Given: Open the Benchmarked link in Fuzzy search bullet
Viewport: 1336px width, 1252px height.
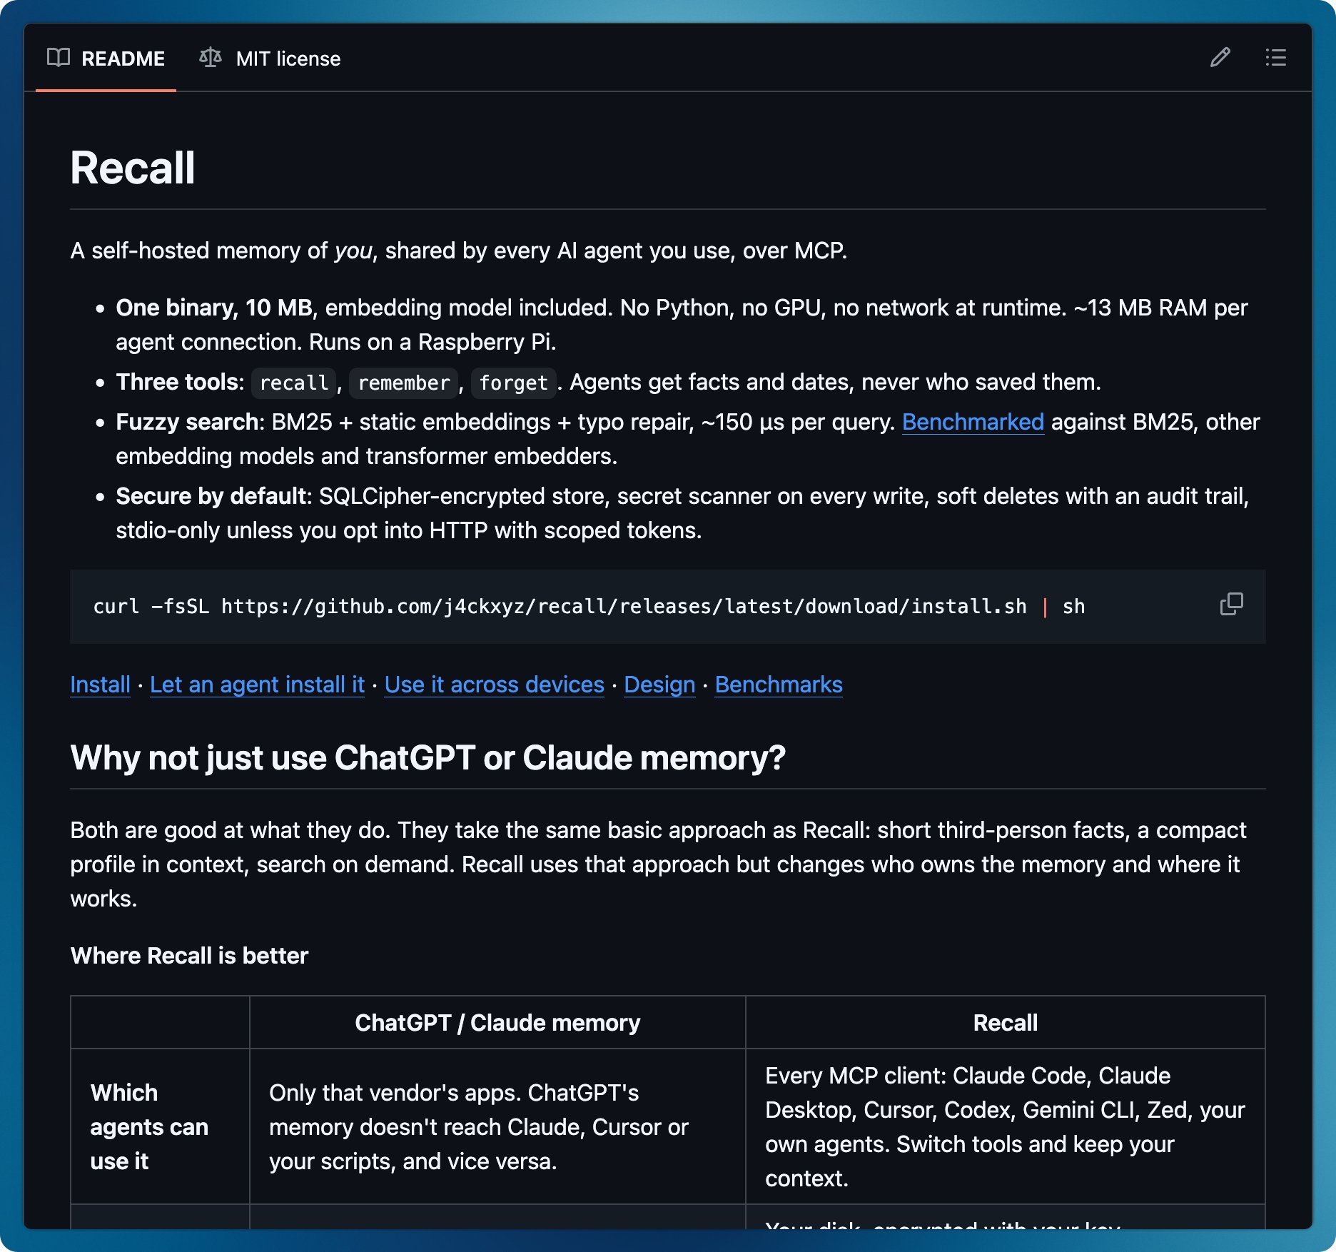Looking at the screenshot, I should pos(973,422).
